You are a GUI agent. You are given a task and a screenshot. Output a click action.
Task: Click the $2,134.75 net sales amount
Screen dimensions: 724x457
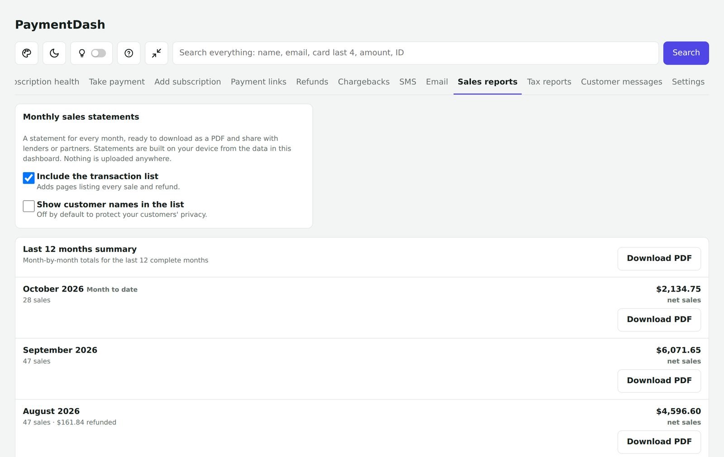tap(678, 289)
